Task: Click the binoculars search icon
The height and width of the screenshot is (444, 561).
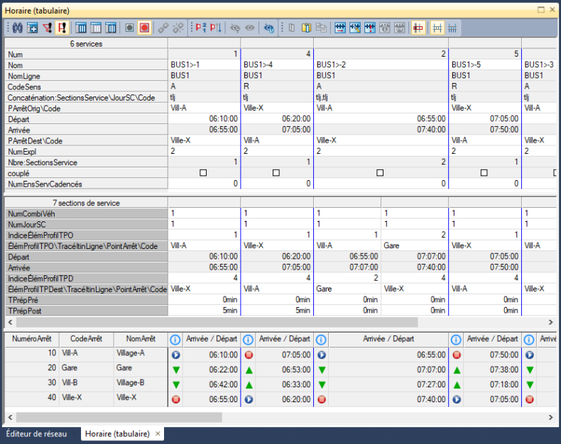Action: (18, 28)
